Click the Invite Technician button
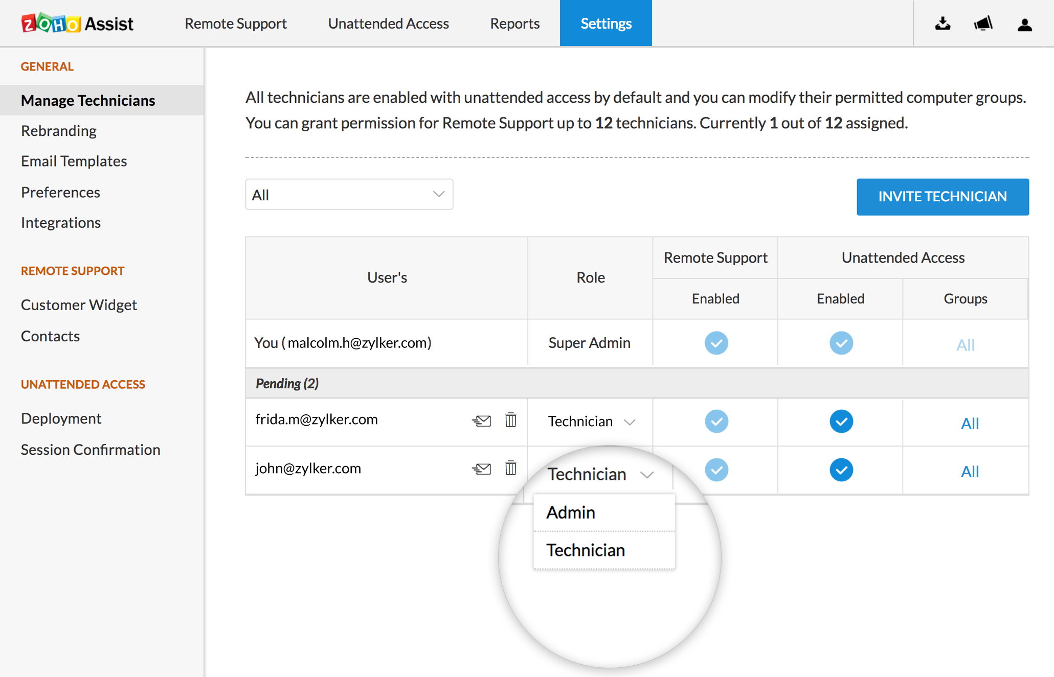 pyautogui.click(x=942, y=197)
